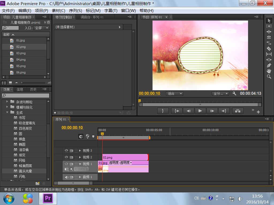Click the effects panel search field
The width and height of the screenshot is (274, 205).
pos(25,95)
